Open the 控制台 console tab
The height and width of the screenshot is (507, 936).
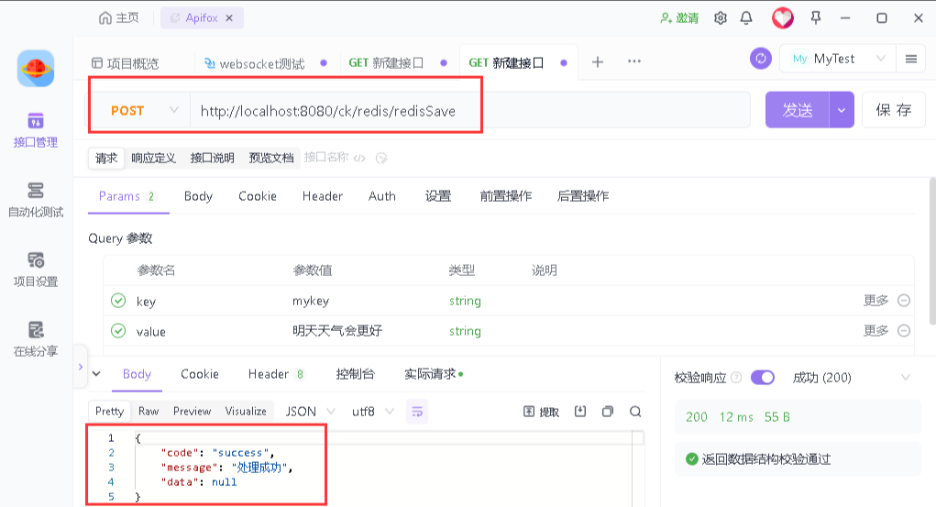[355, 374]
